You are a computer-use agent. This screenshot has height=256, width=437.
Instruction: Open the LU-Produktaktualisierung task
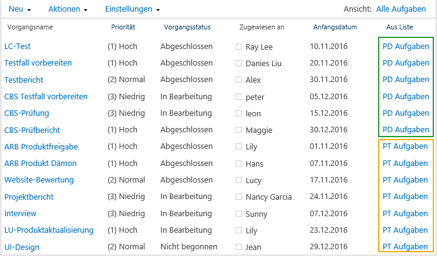coord(48,230)
